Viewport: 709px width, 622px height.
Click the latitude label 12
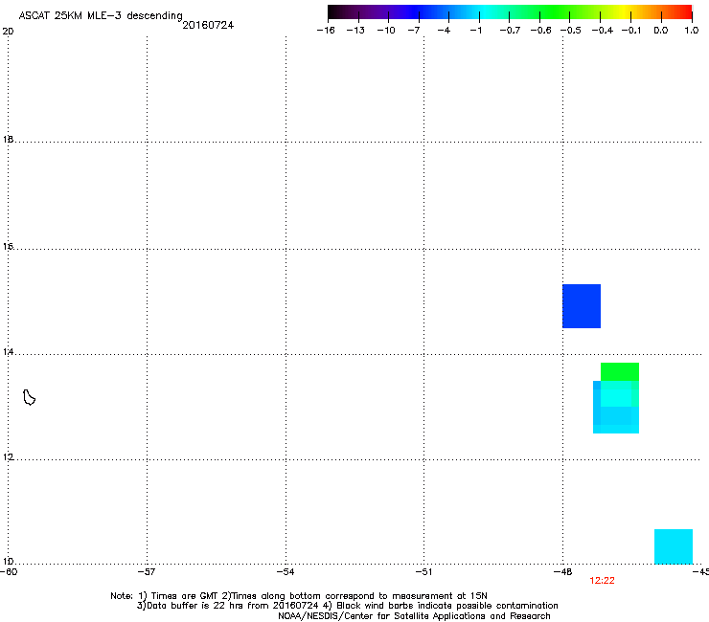[x=8, y=457]
